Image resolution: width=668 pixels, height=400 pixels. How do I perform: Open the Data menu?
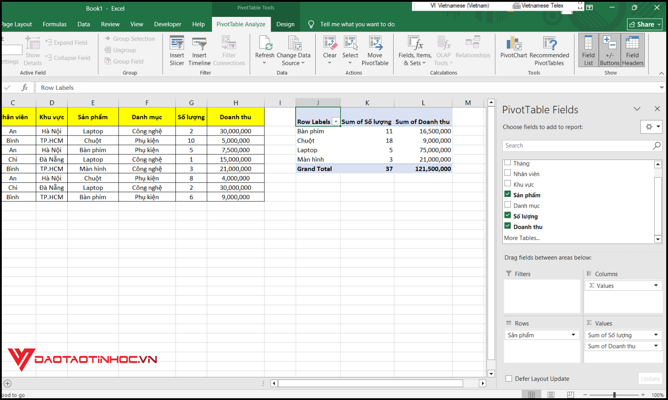[83, 24]
